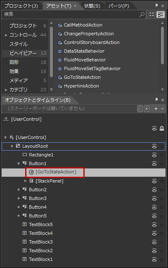This screenshot has height=268, width=168.
Task: Select the DataStateBehavior icon
Action: 60,51
